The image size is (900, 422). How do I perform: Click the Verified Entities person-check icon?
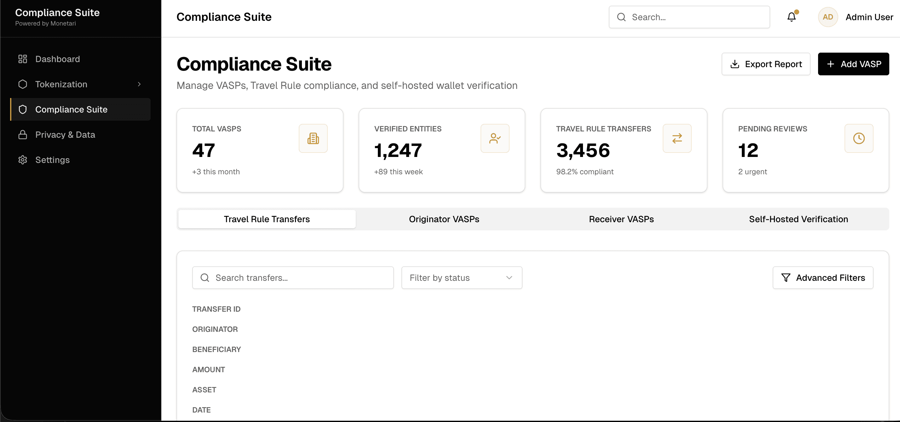[x=495, y=138]
